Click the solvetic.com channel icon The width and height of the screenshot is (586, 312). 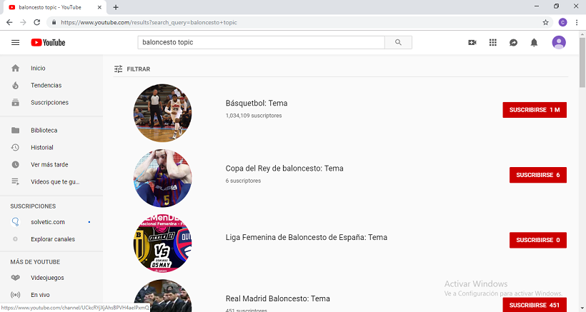point(15,222)
